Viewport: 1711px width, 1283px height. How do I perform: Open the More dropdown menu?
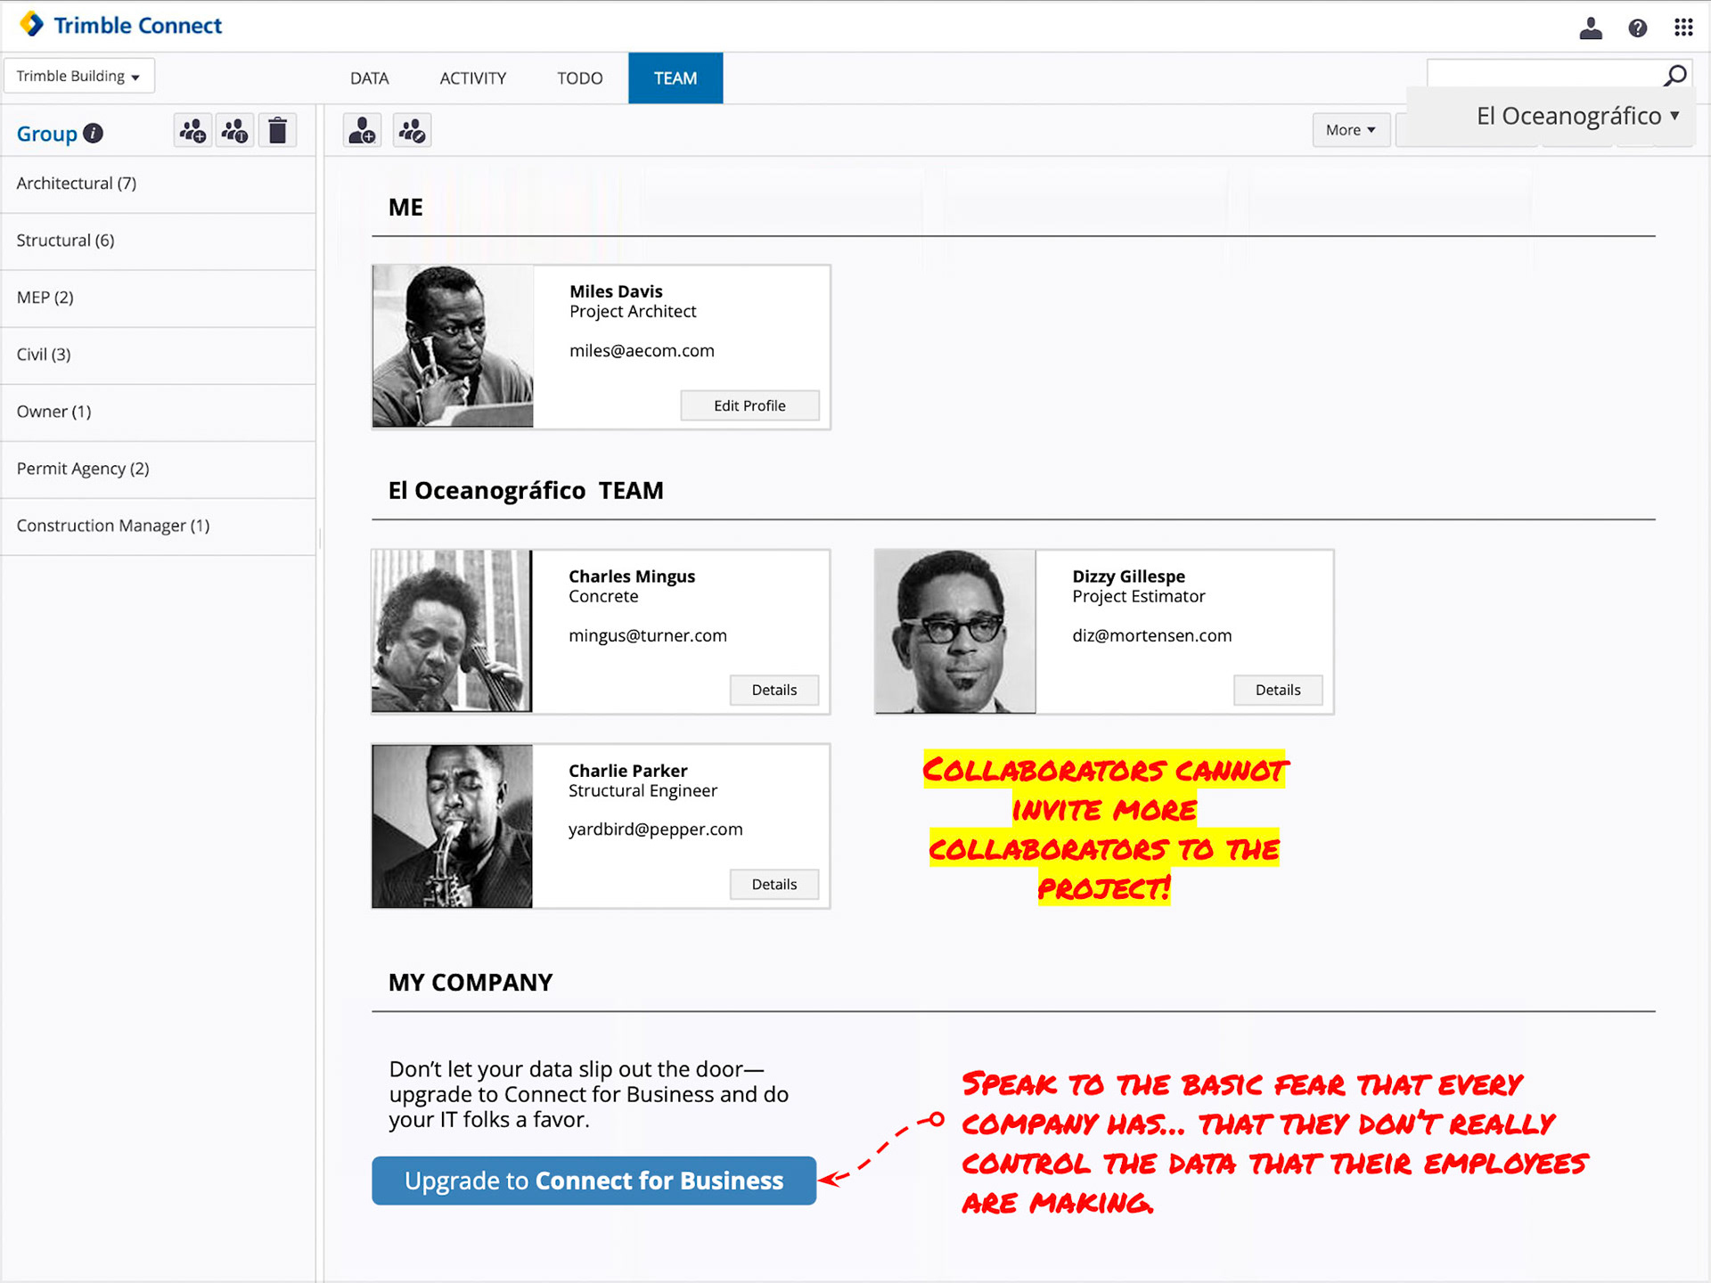point(1350,130)
